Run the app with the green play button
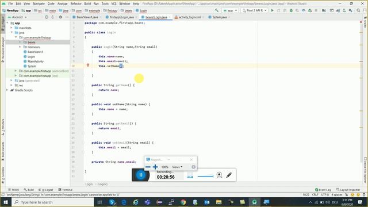This screenshot has width=368, height=207. tap(272, 10)
